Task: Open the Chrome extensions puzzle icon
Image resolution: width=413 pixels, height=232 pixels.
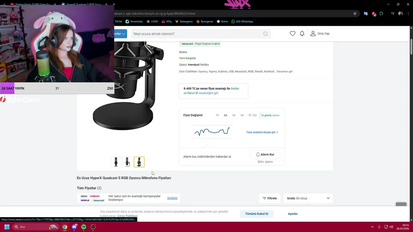Action: [x=381, y=14]
